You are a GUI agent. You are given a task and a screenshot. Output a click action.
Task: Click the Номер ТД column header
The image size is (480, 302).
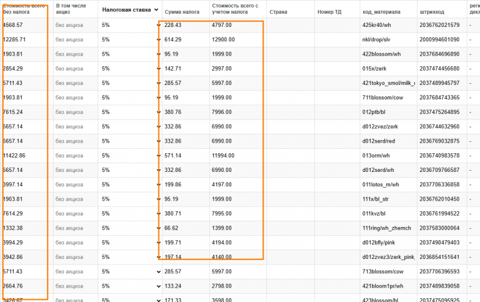pyautogui.click(x=329, y=12)
